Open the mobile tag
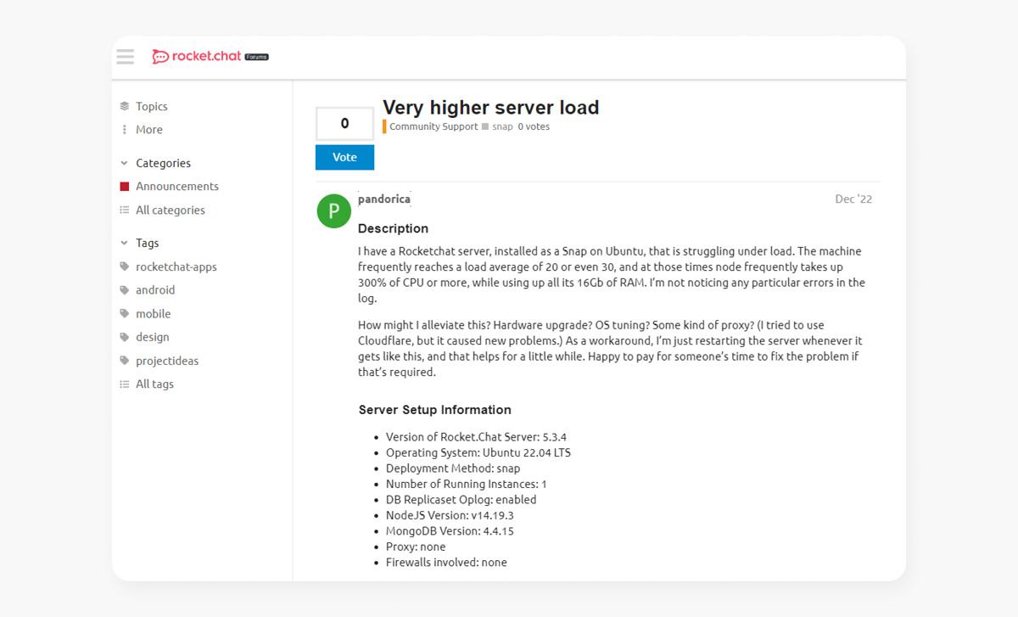 [154, 314]
